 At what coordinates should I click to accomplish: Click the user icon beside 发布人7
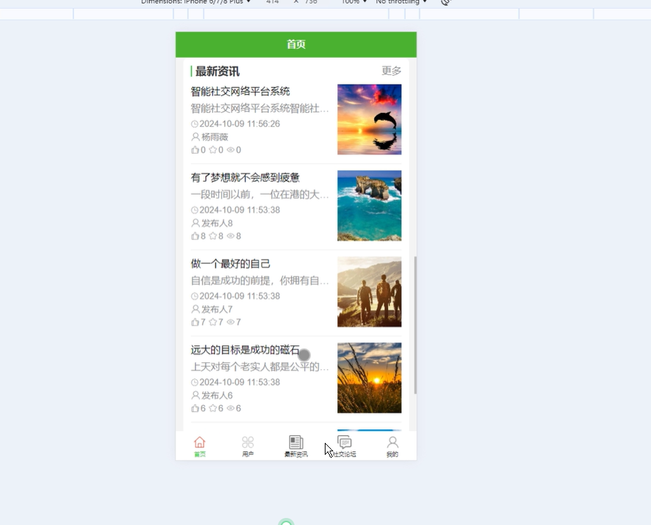coord(195,309)
